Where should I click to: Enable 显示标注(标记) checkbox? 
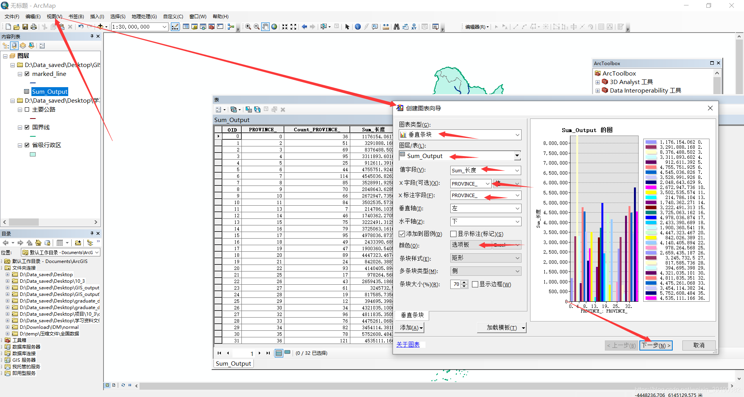click(x=453, y=234)
